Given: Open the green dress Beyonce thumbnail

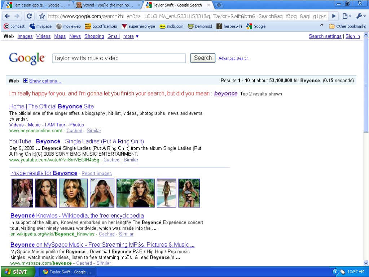Looking at the screenshot, I should click(102, 193).
